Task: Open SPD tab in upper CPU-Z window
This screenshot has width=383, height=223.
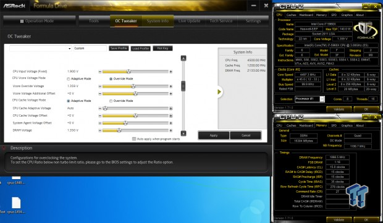Action: [x=334, y=15]
